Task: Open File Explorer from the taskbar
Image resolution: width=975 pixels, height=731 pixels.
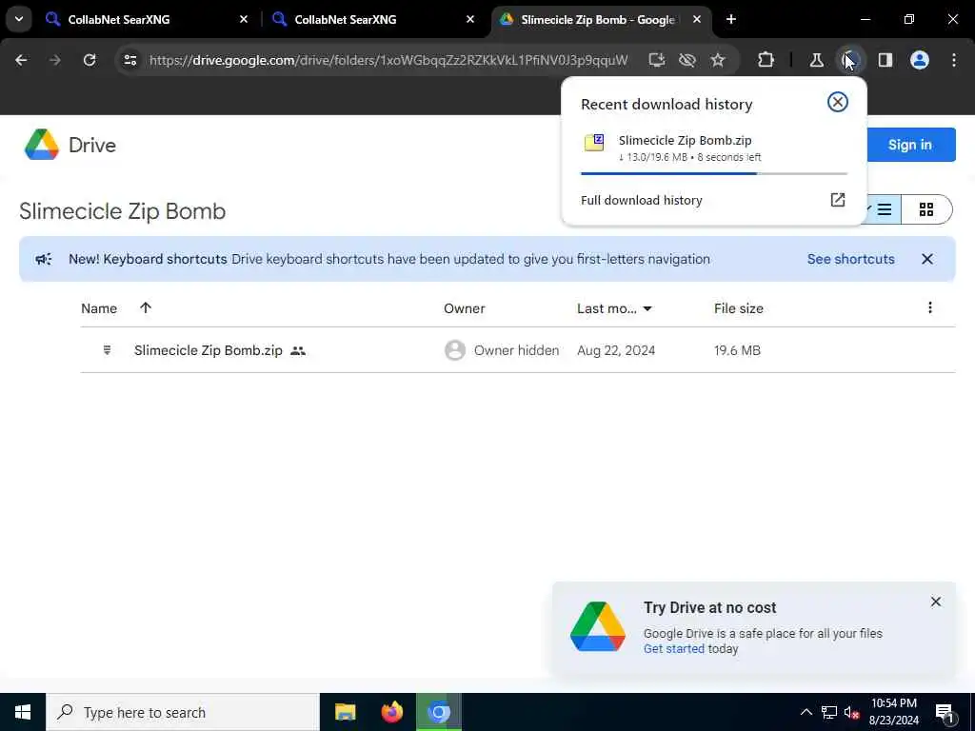Action: (x=345, y=712)
